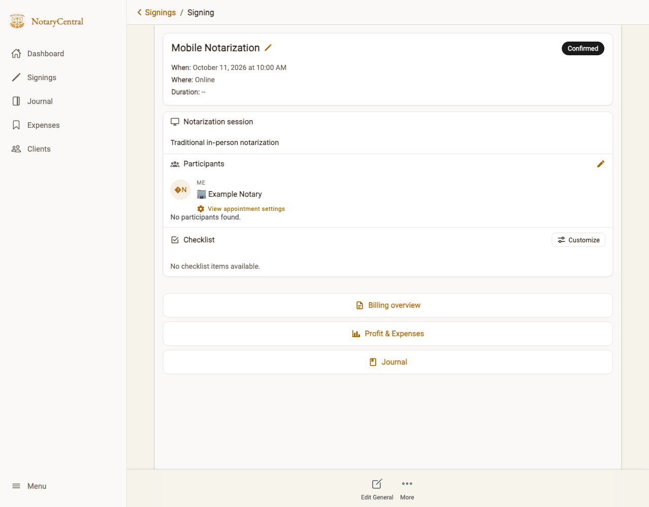
Task: Click the Expenses bookmark icon
Action: 16,125
